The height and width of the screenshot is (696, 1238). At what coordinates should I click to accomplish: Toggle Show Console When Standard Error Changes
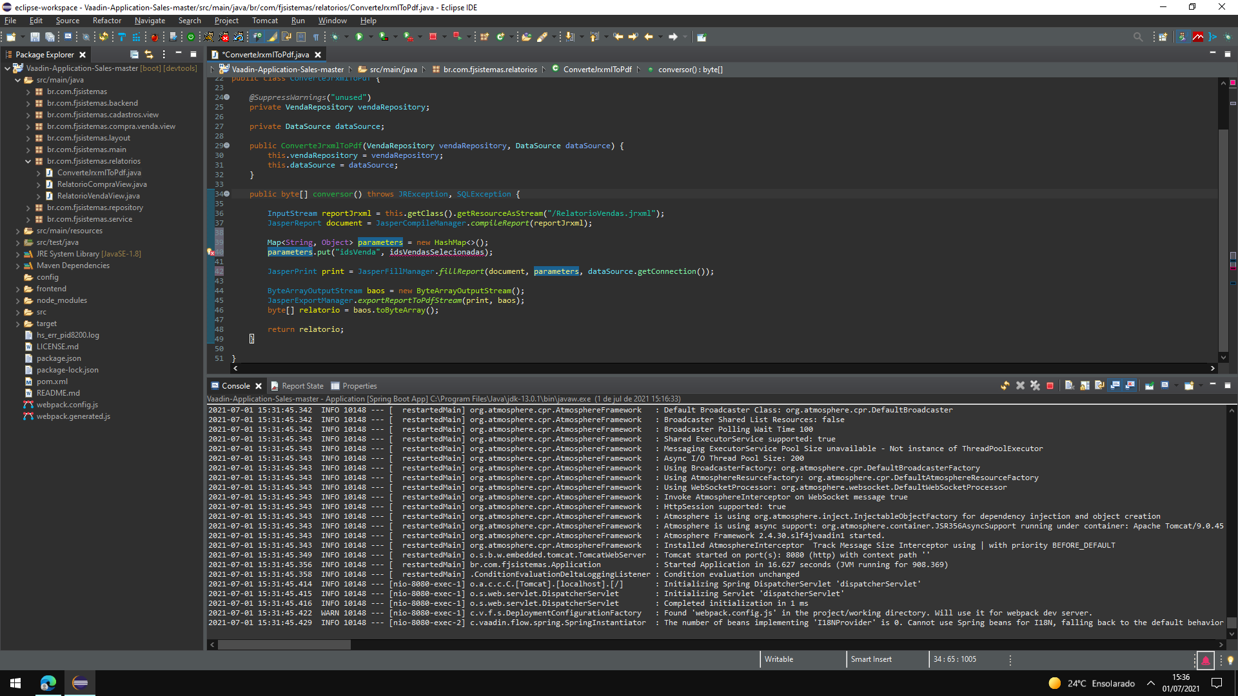(x=1130, y=385)
